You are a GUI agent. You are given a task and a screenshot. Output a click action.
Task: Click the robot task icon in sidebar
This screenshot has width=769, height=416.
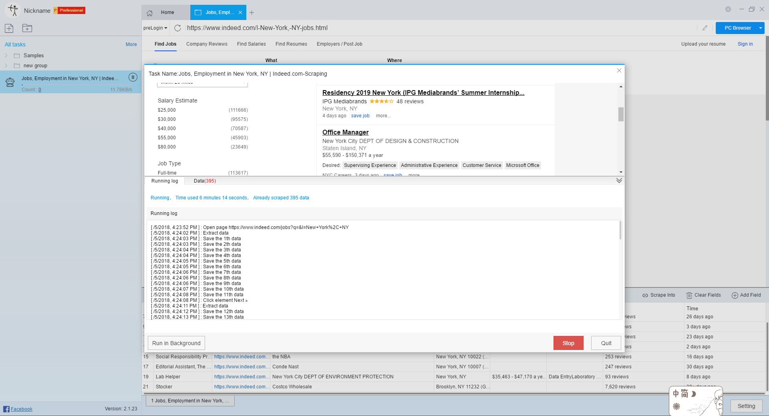point(10,82)
